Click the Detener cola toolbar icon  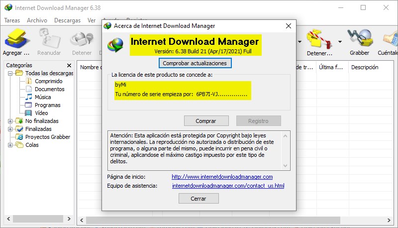tap(319, 39)
